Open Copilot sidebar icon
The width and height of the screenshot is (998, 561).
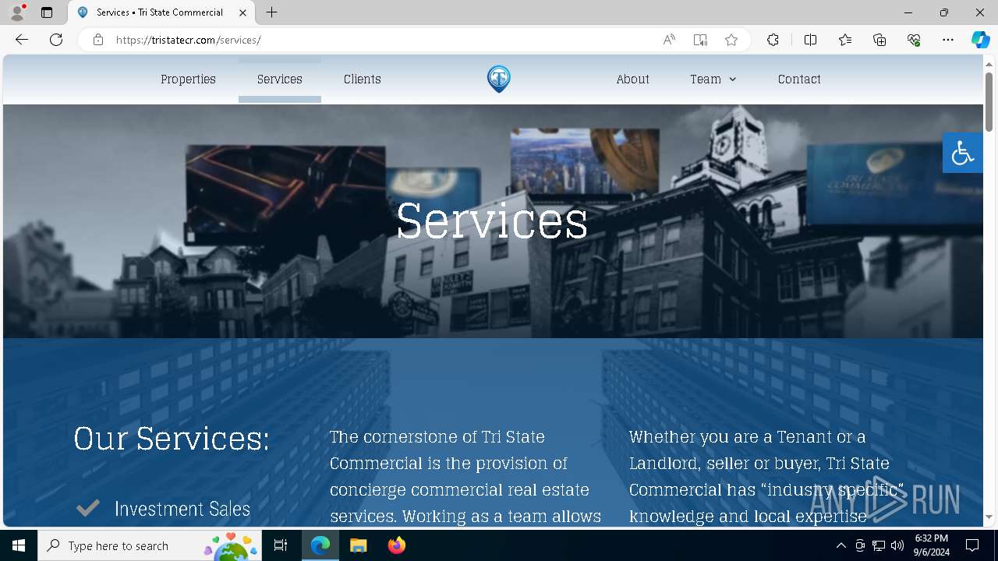coord(980,40)
